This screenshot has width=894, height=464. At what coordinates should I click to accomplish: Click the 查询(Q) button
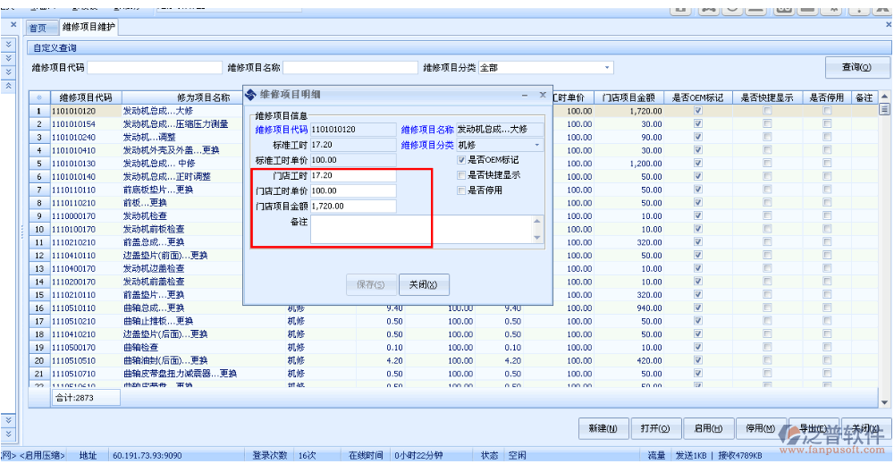(856, 68)
